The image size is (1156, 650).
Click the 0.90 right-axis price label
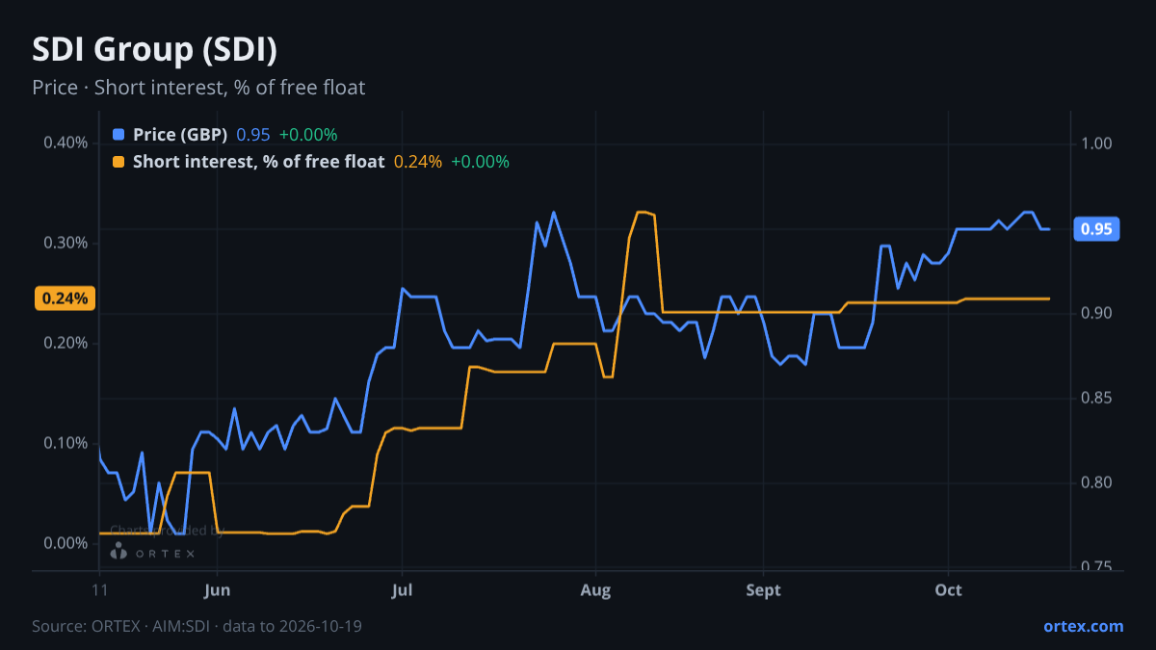[1097, 314]
